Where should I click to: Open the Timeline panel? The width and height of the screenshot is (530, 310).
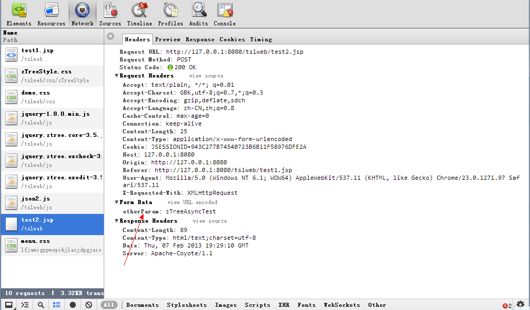(x=140, y=14)
